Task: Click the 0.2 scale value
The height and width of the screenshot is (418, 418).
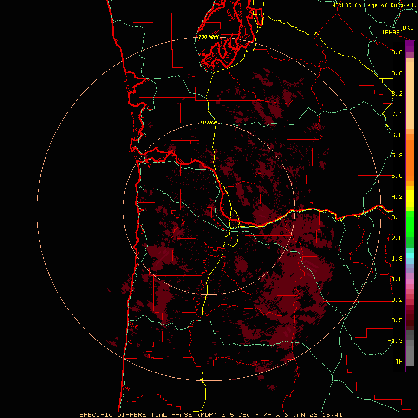Action: pyautogui.click(x=397, y=300)
